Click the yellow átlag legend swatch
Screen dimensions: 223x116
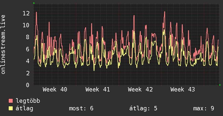pos(11,108)
